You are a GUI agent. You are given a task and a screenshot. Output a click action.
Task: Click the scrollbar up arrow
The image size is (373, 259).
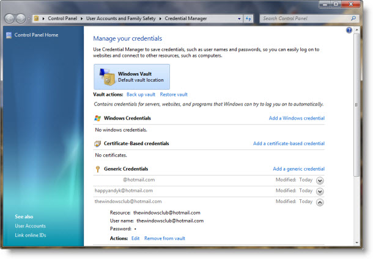(356, 30)
